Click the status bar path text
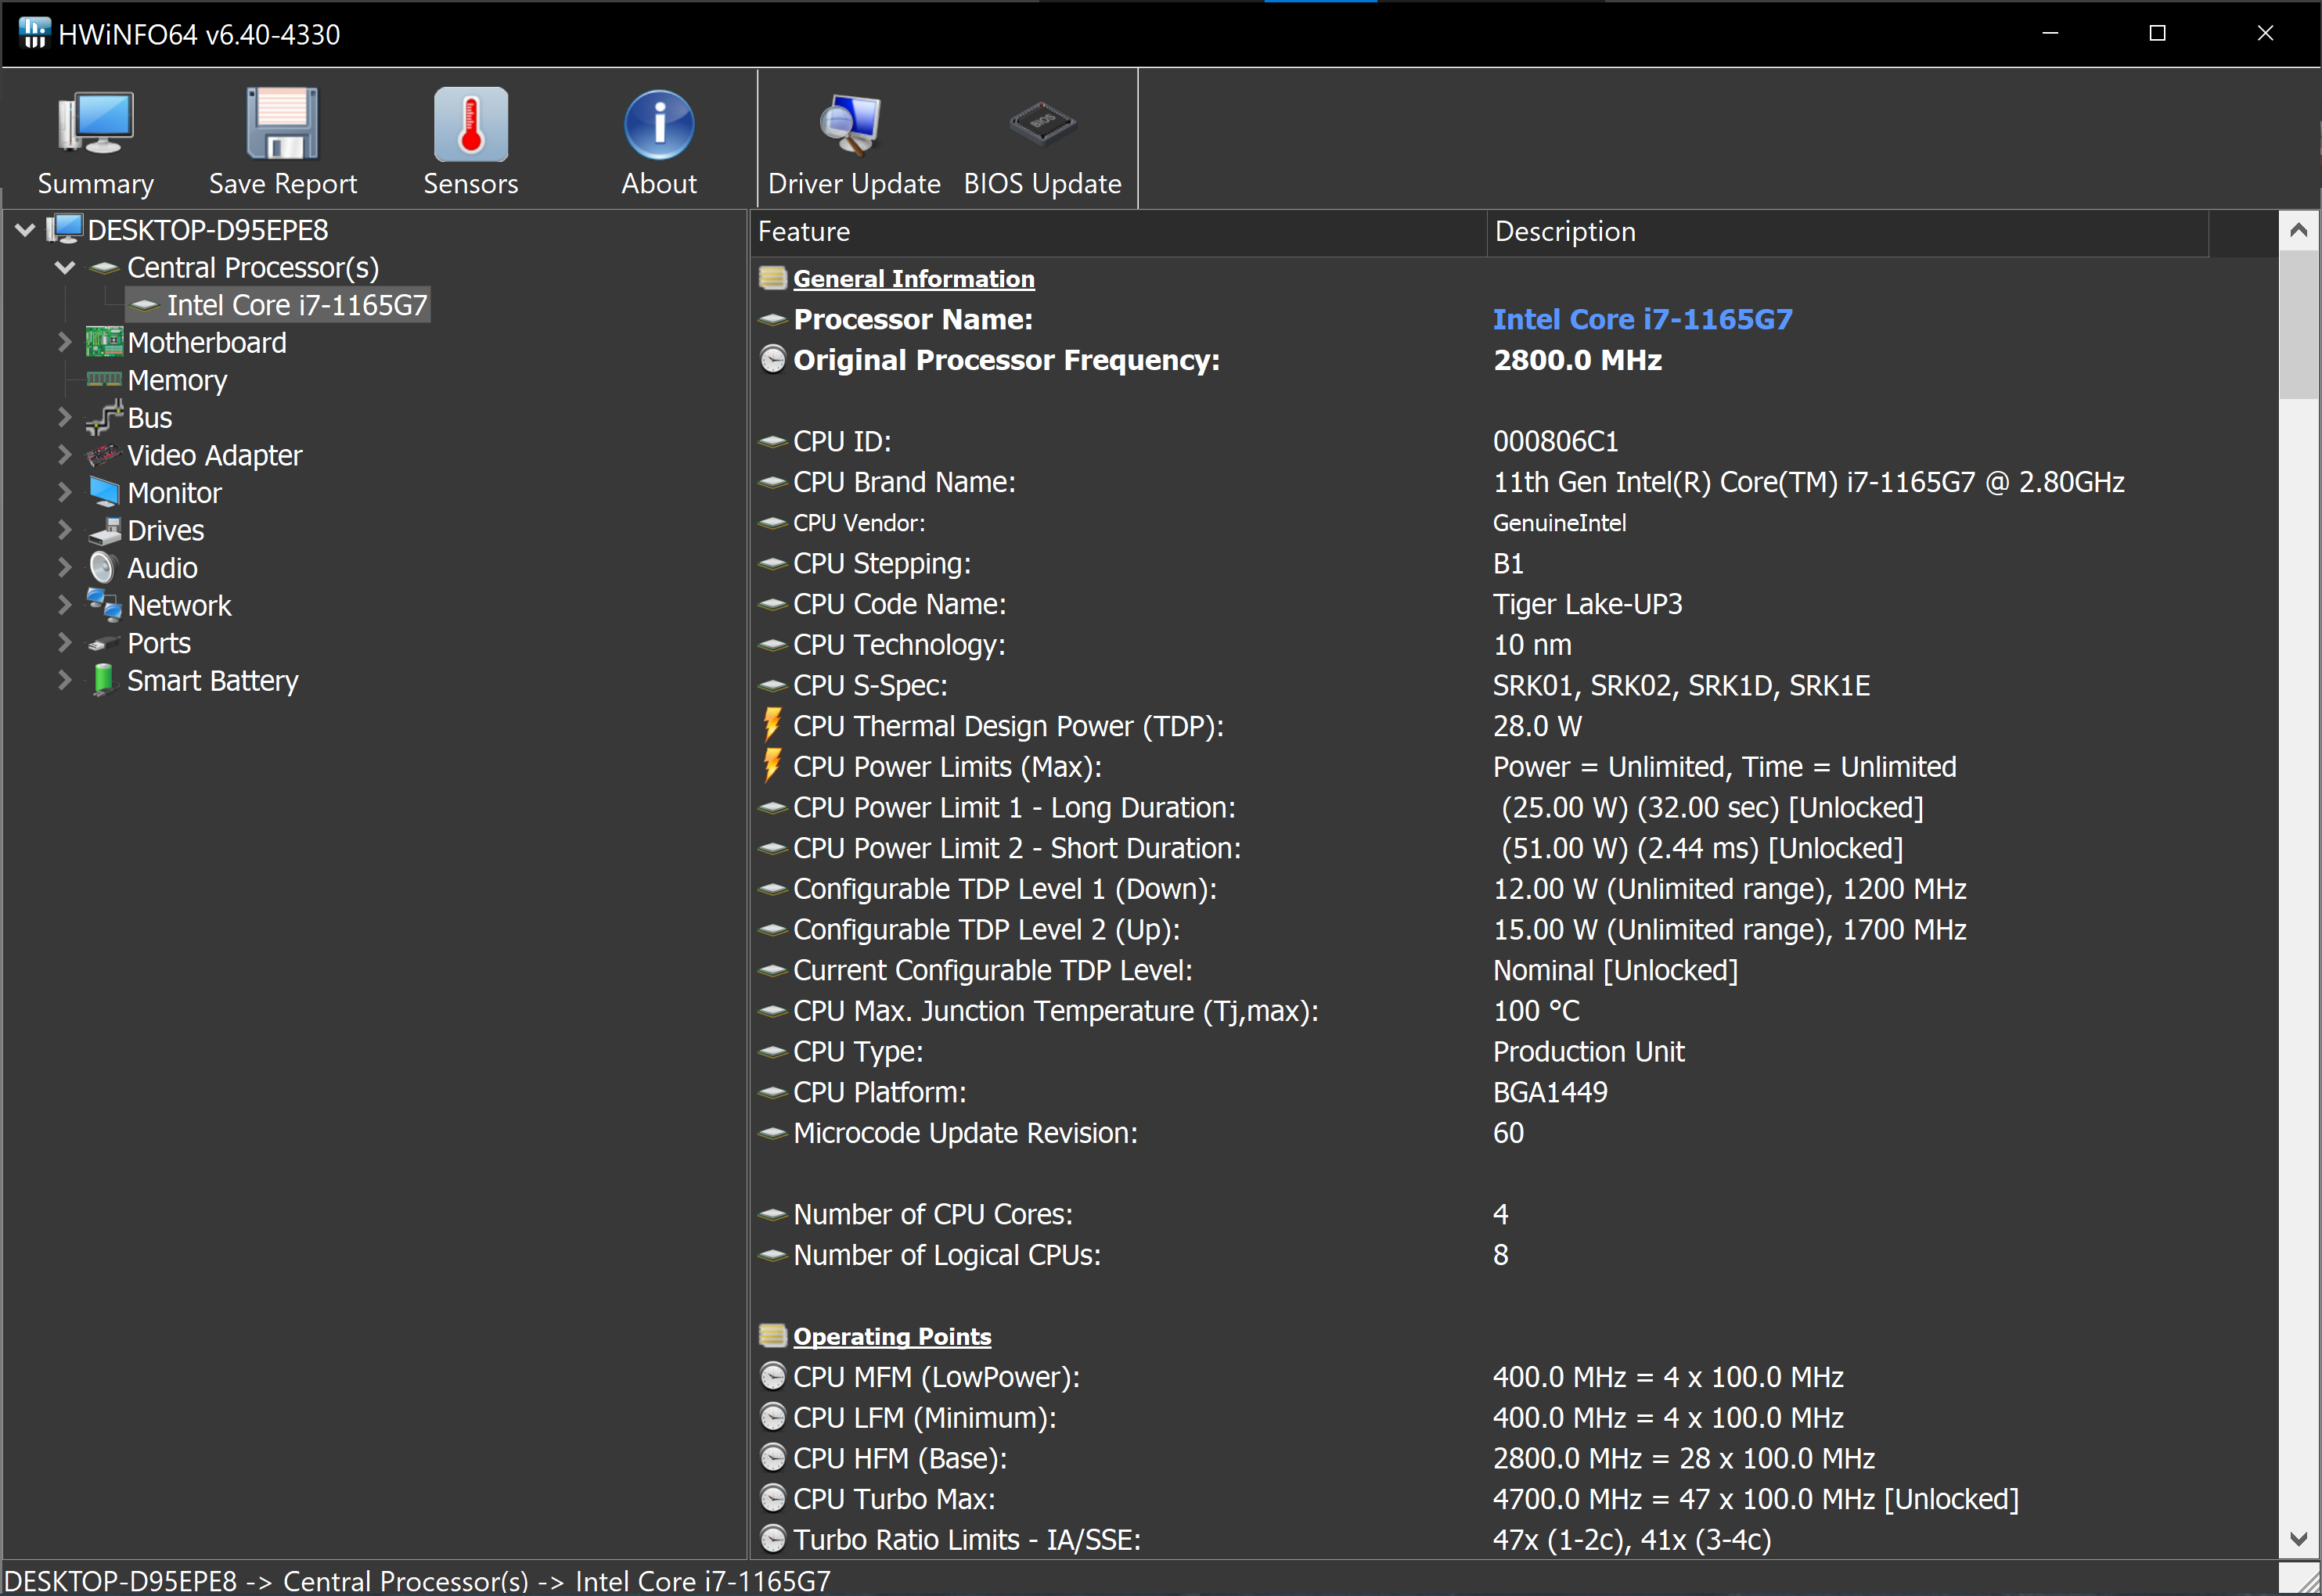Image resolution: width=2322 pixels, height=1596 pixels. 418,1580
